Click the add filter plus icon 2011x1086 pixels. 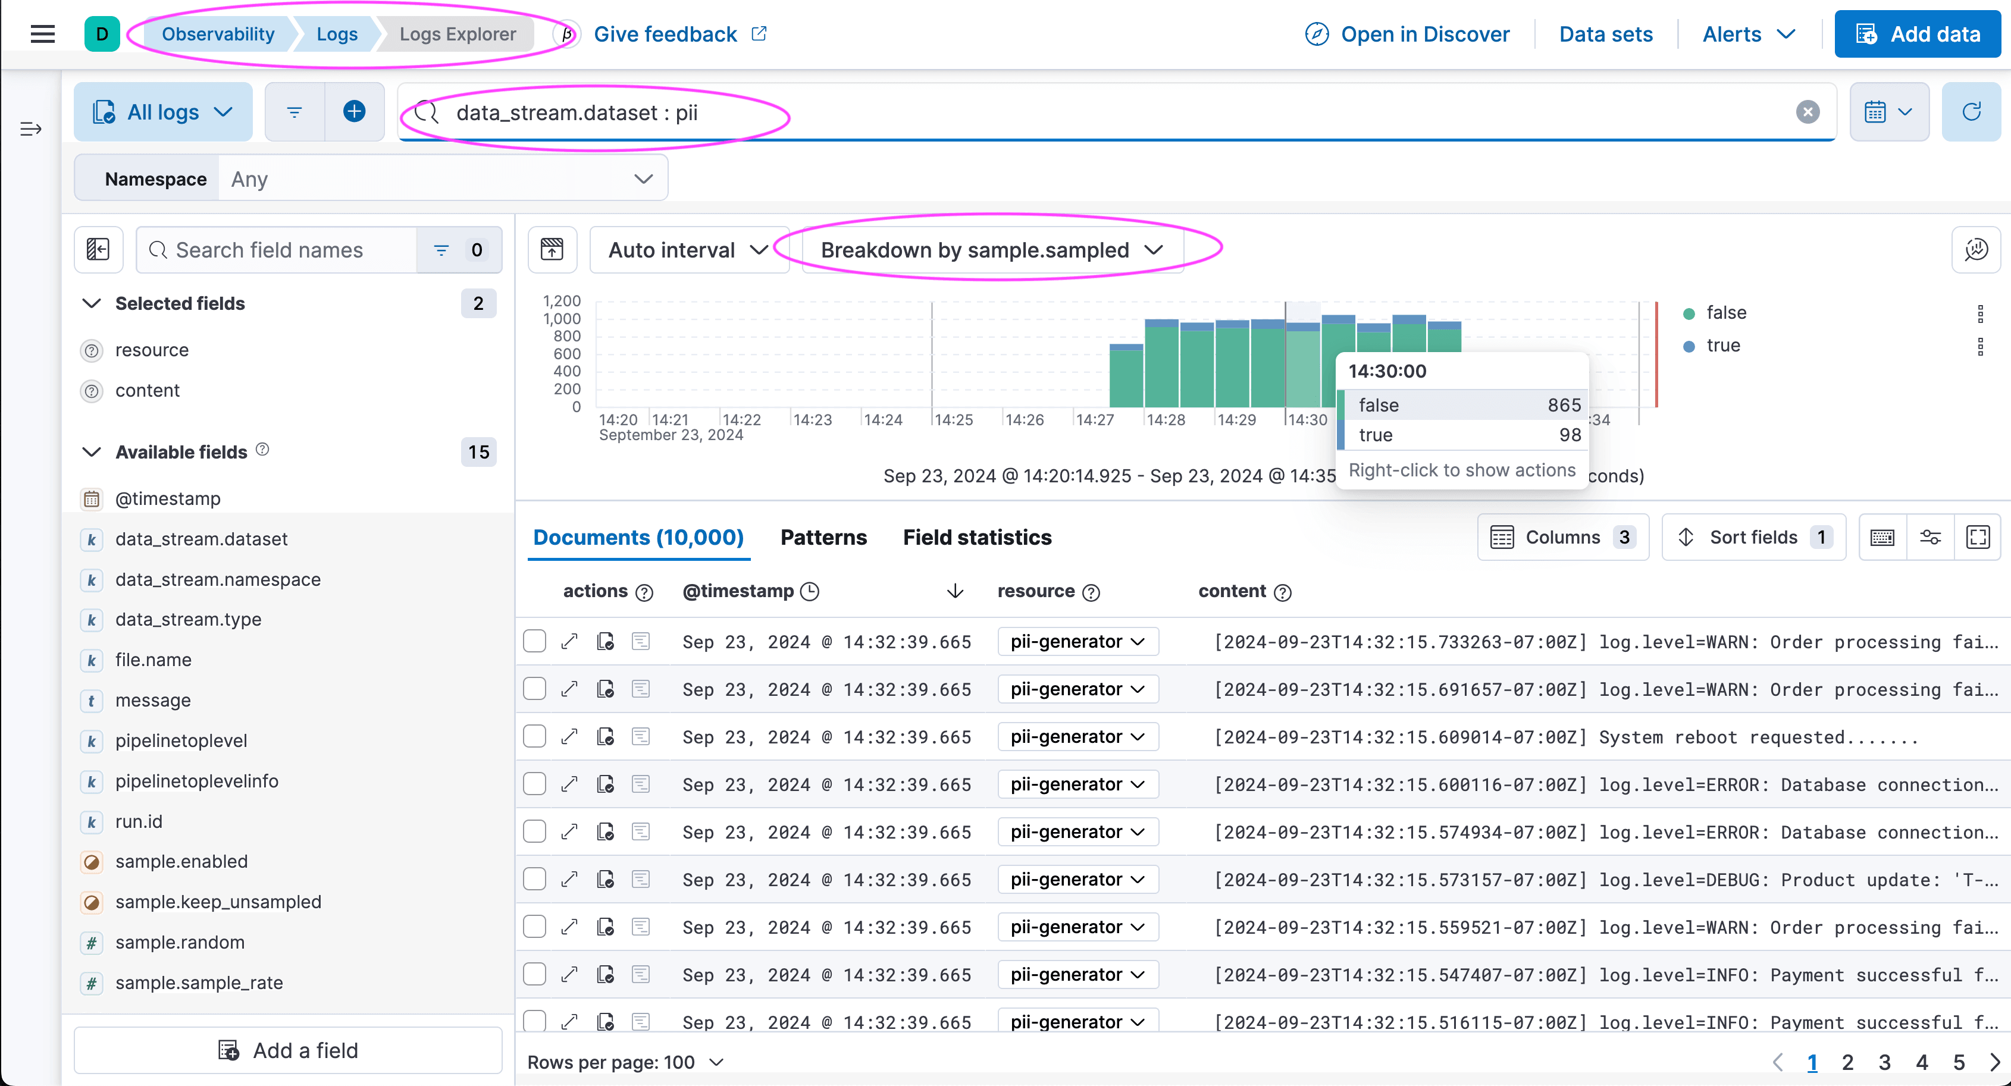[x=353, y=112]
